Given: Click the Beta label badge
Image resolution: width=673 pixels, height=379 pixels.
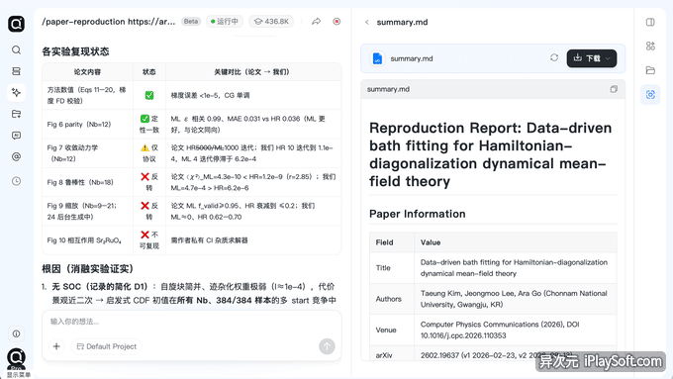Looking at the screenshot, I should pos(191,22).
